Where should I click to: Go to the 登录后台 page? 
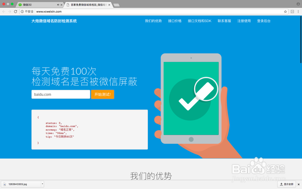264,21
